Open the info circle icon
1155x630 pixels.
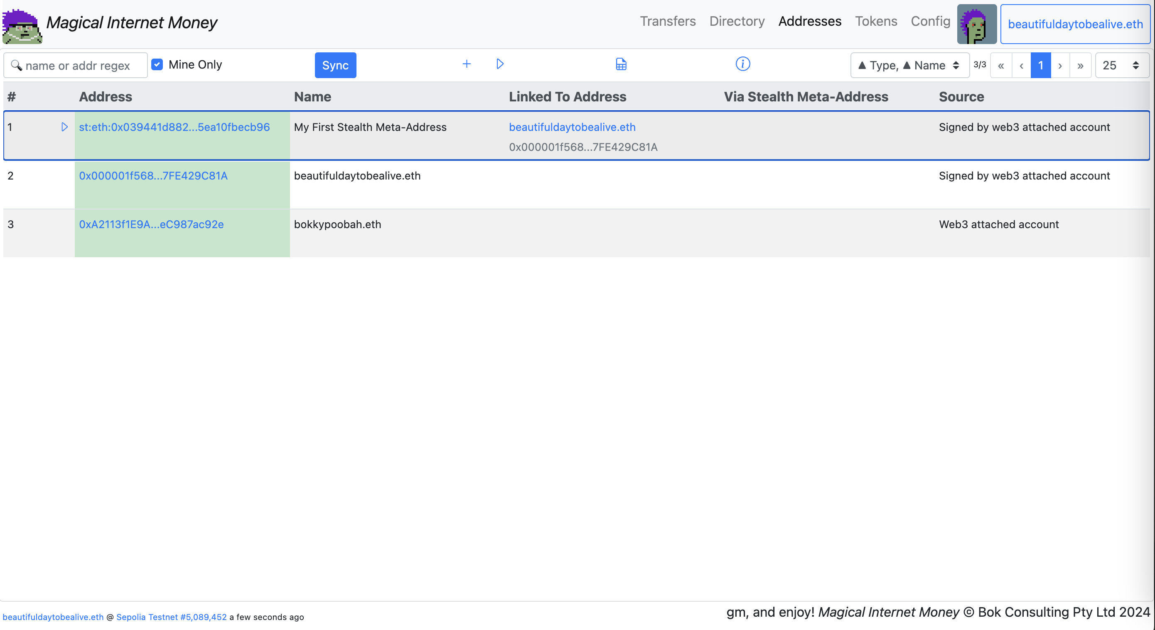point(742,64)
